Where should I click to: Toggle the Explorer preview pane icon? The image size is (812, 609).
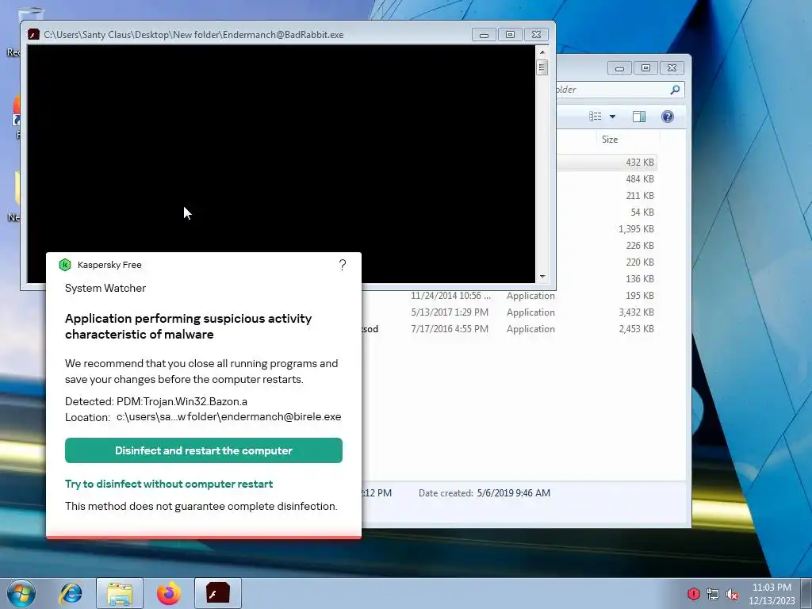[639, 117]
